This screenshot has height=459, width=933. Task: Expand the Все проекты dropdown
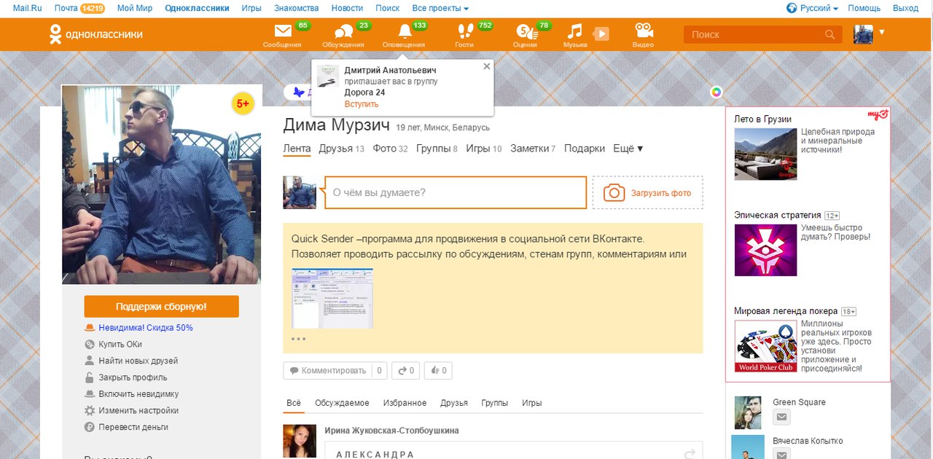click(440, 8)
